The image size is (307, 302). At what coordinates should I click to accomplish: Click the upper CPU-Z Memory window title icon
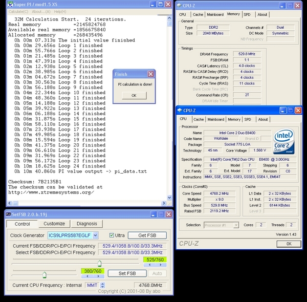(x=179, y=6)
